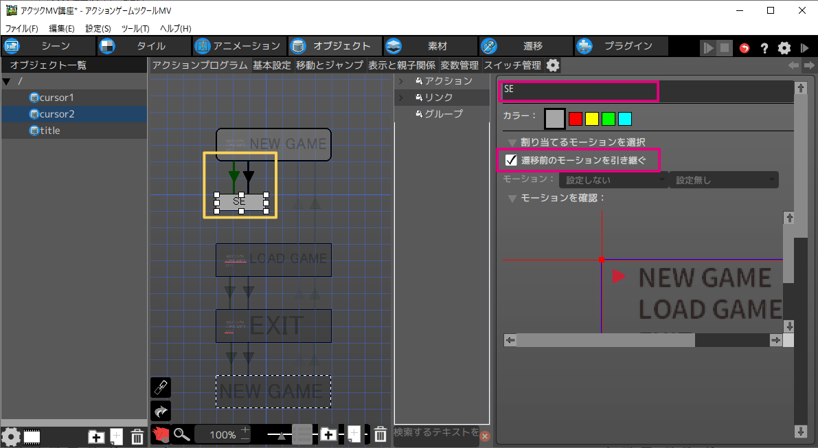Delete object using object list trash icon
This screenshot has width=818, height=448.
[x=137, y=436]
